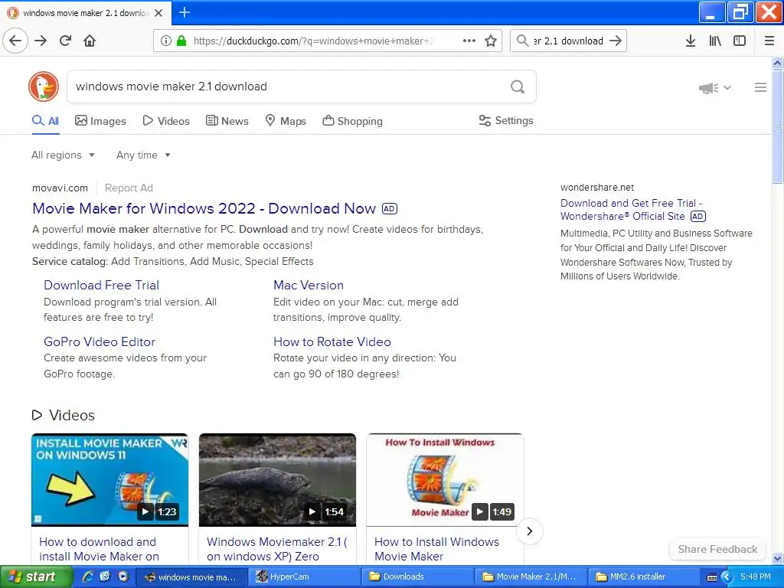Switch to the Maps tab
784x588 pixels.
pyautogui.click(x=286, y=120)
